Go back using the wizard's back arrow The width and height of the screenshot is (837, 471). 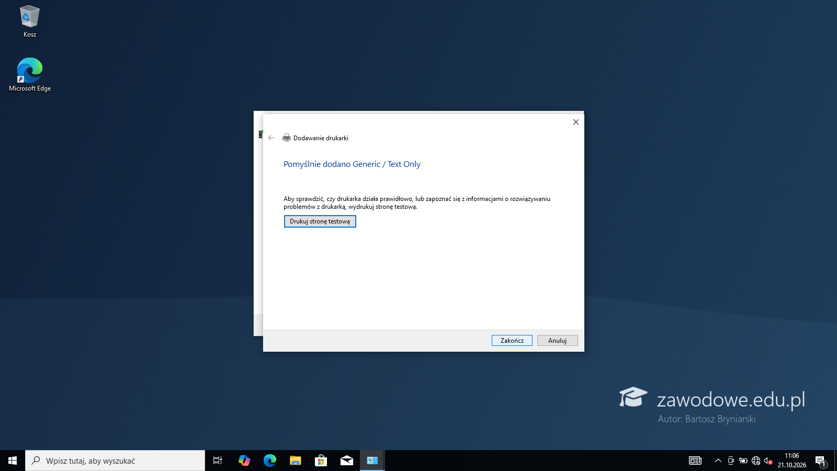click(271, 138)
